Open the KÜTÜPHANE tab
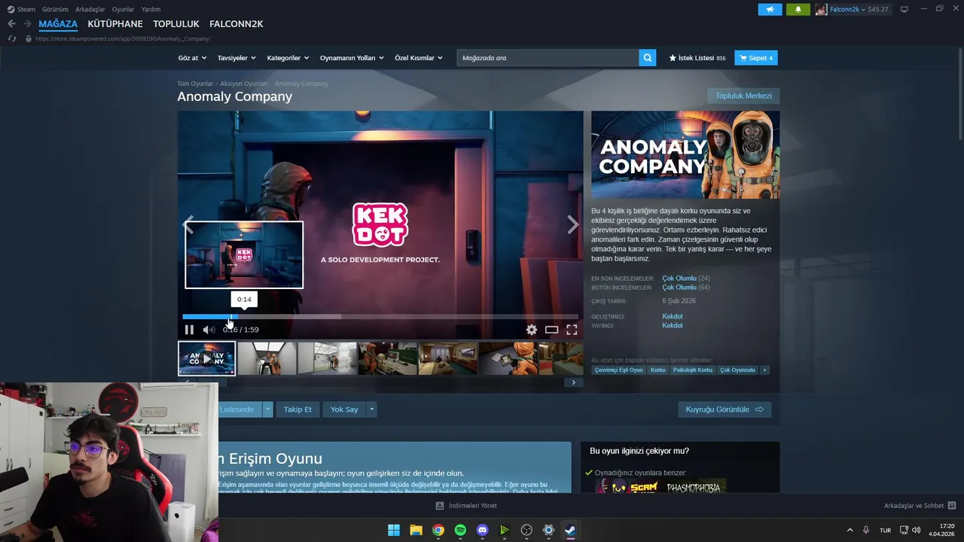The height and width of the screenshot is (542, 964). (115, 24)
